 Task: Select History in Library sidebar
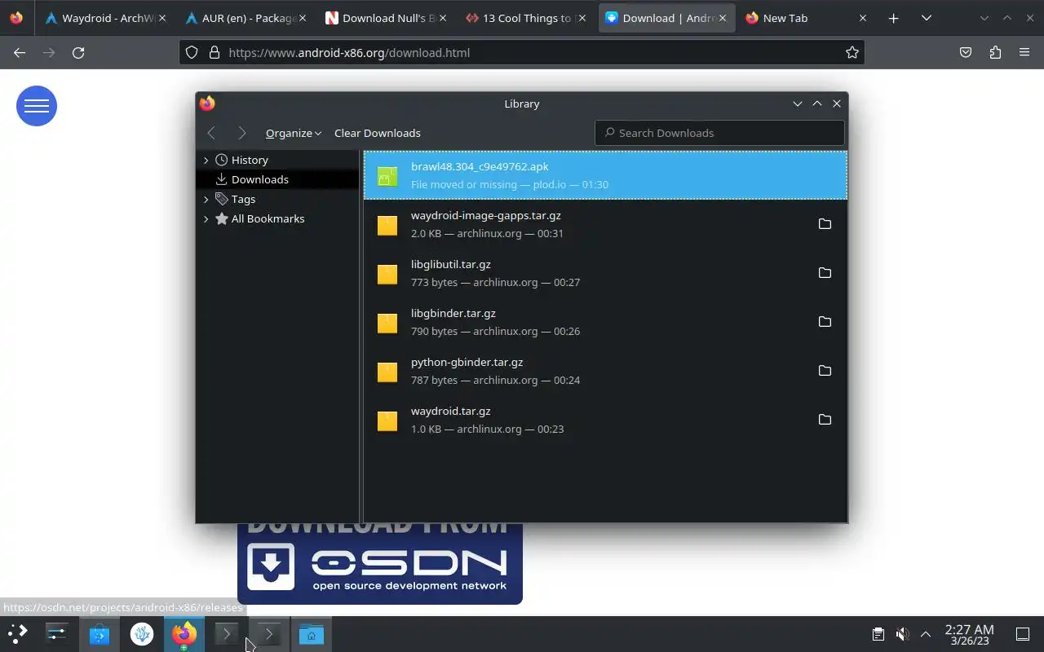click(x=279, y=161)
